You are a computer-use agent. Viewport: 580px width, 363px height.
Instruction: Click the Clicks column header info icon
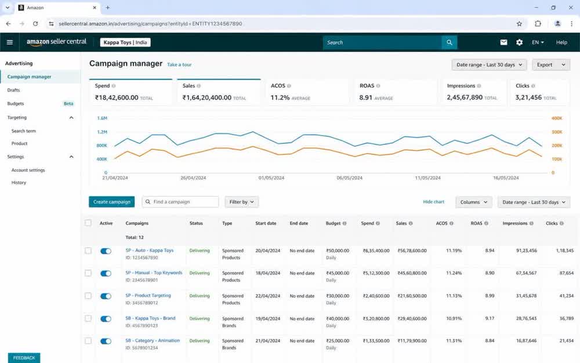(561, 223)
